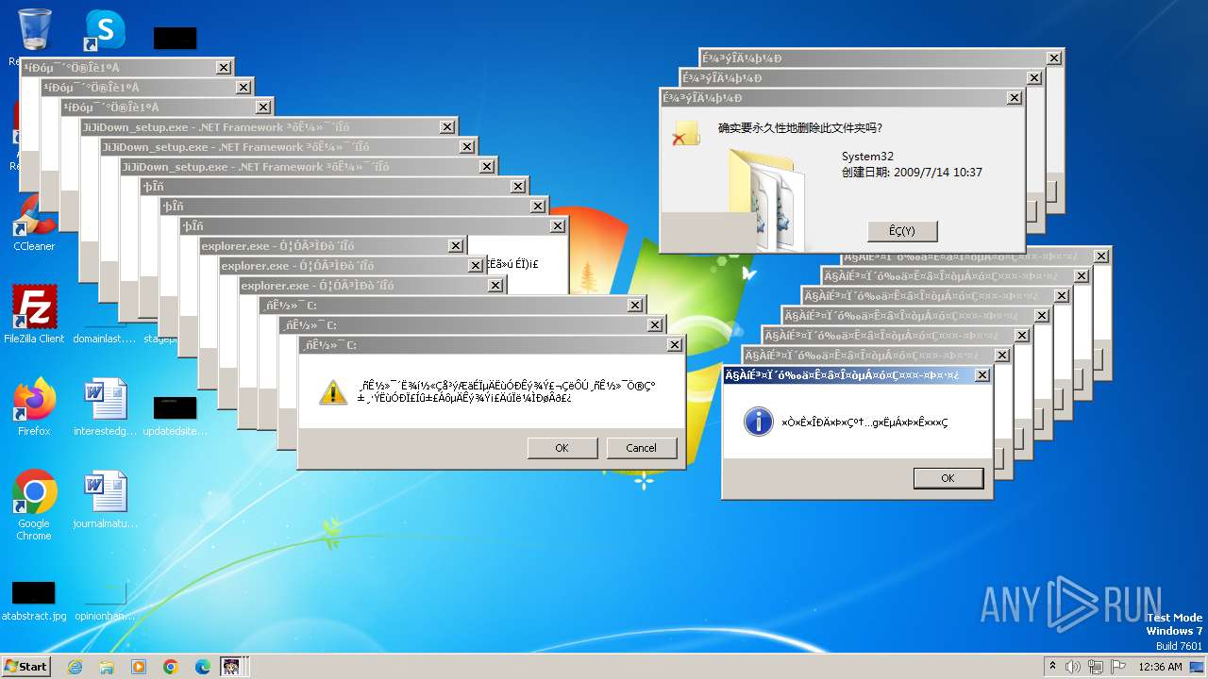Launch FileZilla Client from the desktop
This screenshot has height=679, width=1208.
[34, 314]
